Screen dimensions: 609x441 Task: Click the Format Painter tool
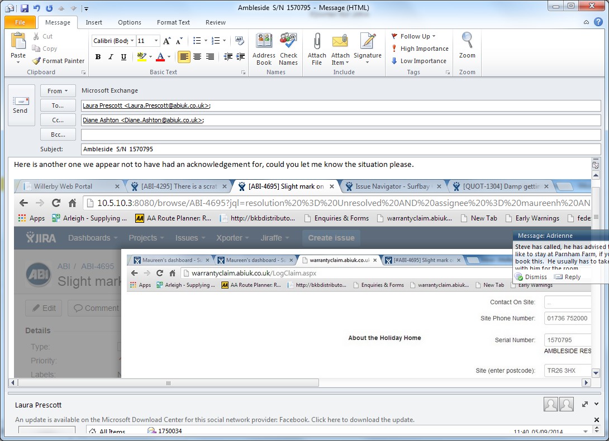59,61
